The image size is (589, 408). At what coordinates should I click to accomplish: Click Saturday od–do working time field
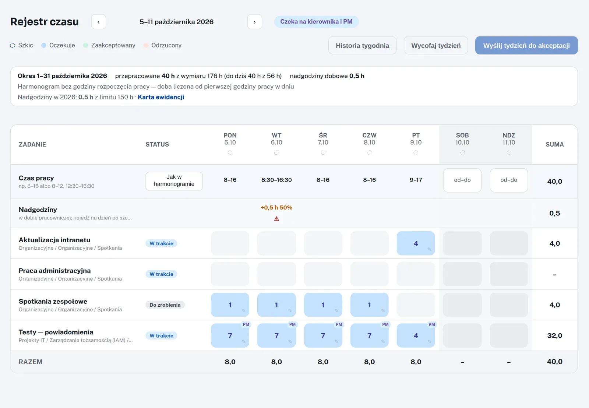pos(462,180)
